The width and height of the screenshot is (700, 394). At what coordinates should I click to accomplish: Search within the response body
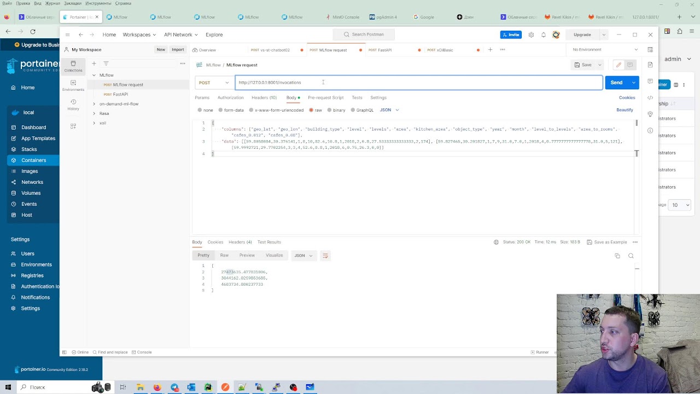[x=631, y=256]
